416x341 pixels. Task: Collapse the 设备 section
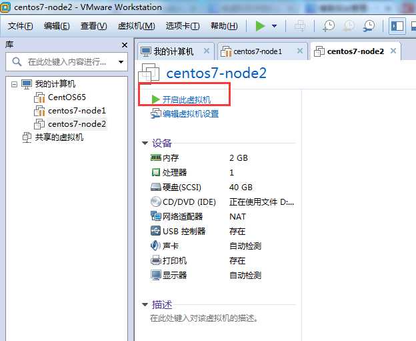pos(145,143)
